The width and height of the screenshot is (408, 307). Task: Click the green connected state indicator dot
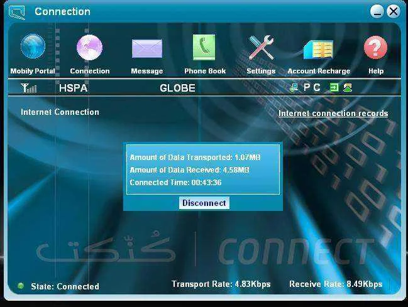click(21, 286)
